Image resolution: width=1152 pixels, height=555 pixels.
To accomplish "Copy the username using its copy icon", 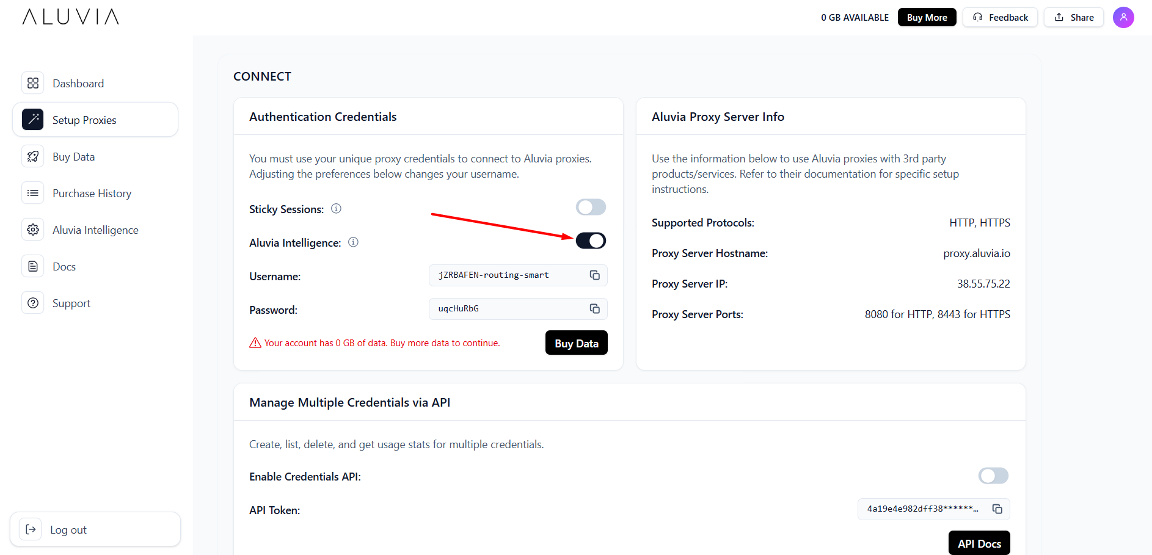I will [594, 275].
